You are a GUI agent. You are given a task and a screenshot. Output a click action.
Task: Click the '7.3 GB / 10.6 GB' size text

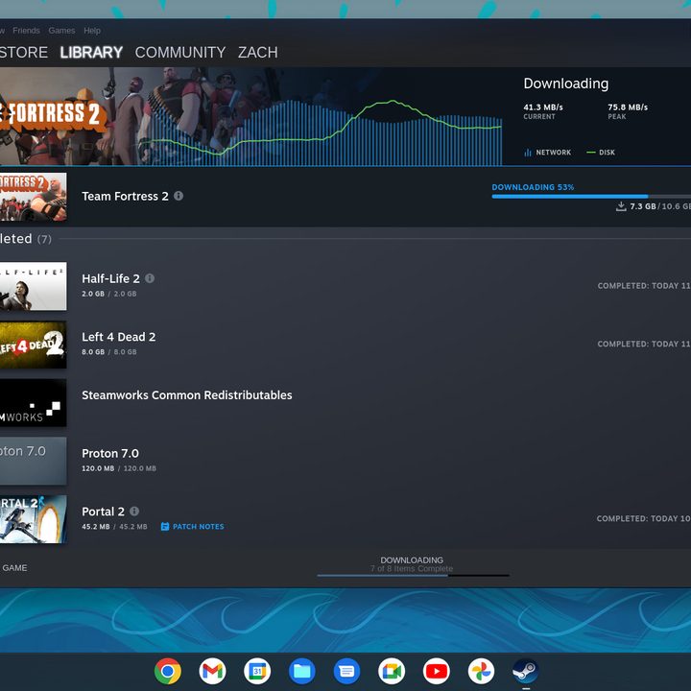coord(660,206)
